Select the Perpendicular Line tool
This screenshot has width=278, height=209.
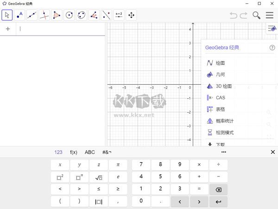pyautogui.click(x=44, y=15)
